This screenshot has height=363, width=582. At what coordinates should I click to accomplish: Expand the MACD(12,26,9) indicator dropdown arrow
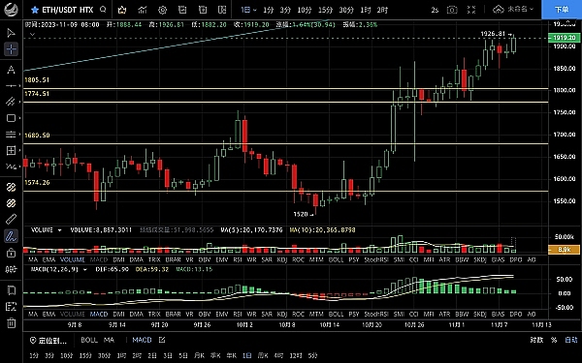[85, 270]
